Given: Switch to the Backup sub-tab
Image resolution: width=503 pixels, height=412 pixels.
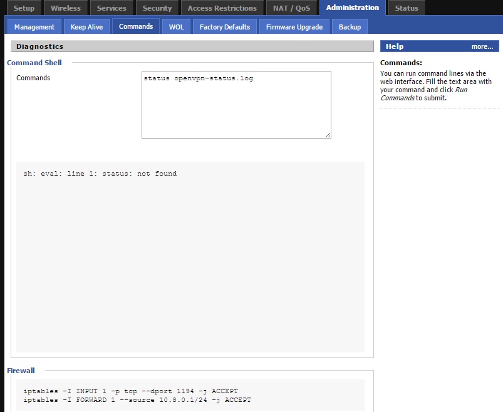Looking at the screenshot, I should pos(350,27).
